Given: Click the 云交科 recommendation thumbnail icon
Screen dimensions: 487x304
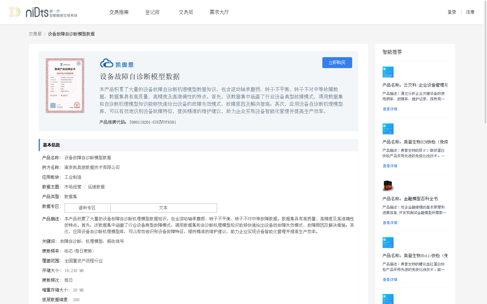Looking at the screenshot, I should (388, 72).
